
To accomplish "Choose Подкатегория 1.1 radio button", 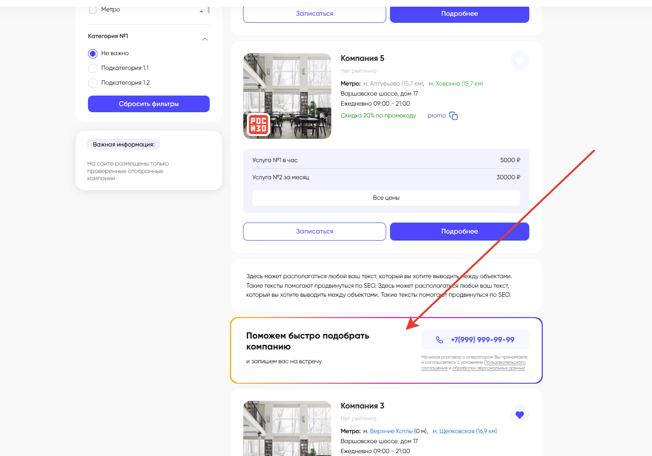I will tap(93, 68).
